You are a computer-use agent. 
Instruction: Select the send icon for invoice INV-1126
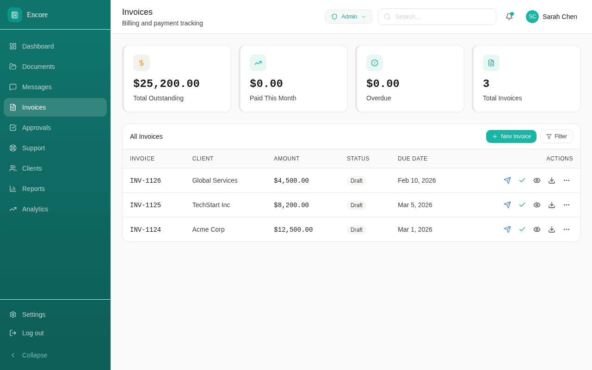[507, 180]
